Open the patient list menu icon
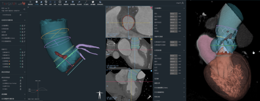Viewport: 260px width, 101px height. (30, 2)
